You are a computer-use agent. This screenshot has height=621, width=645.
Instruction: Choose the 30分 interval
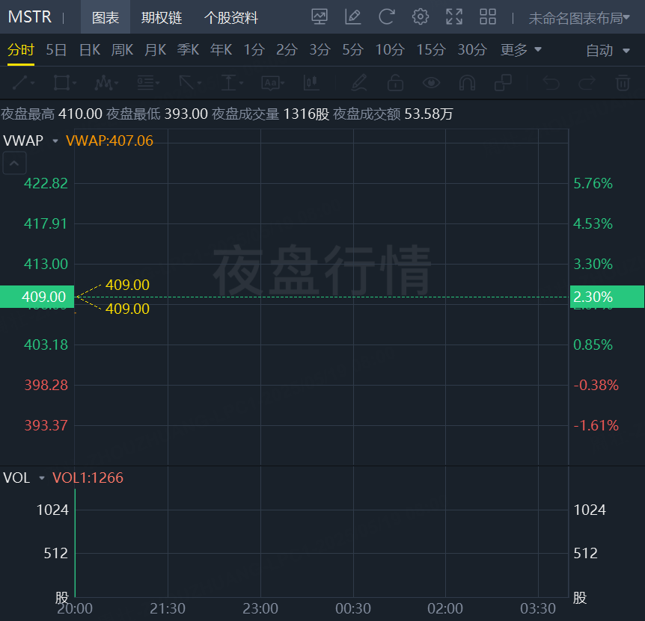472,50
